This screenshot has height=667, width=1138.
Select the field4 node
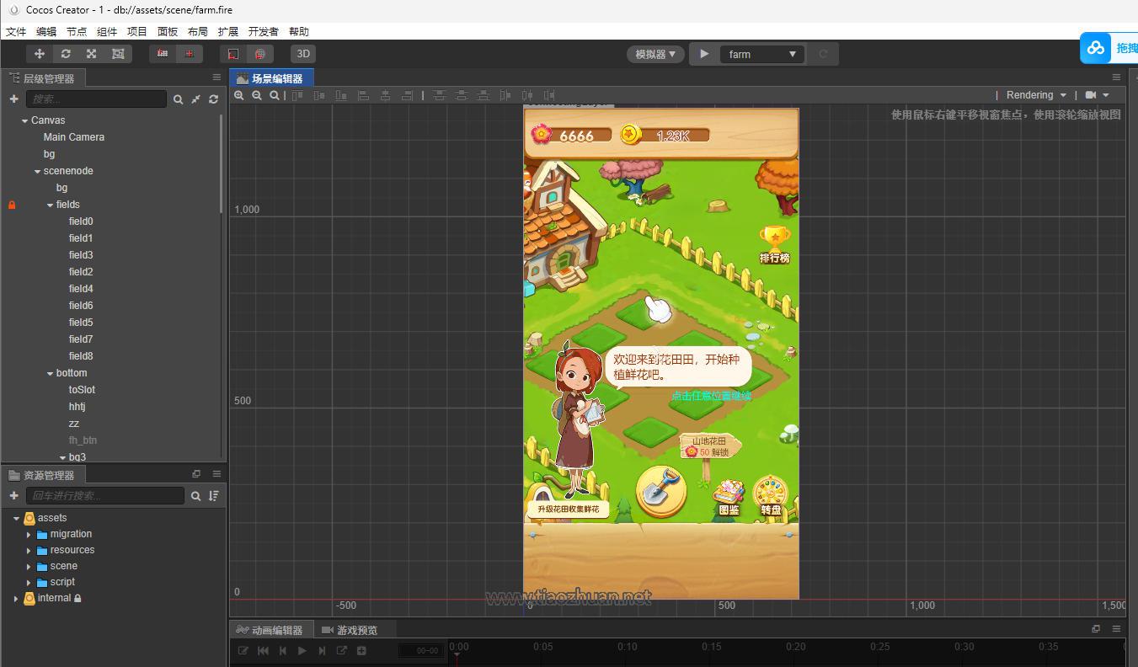coord(81,289)
